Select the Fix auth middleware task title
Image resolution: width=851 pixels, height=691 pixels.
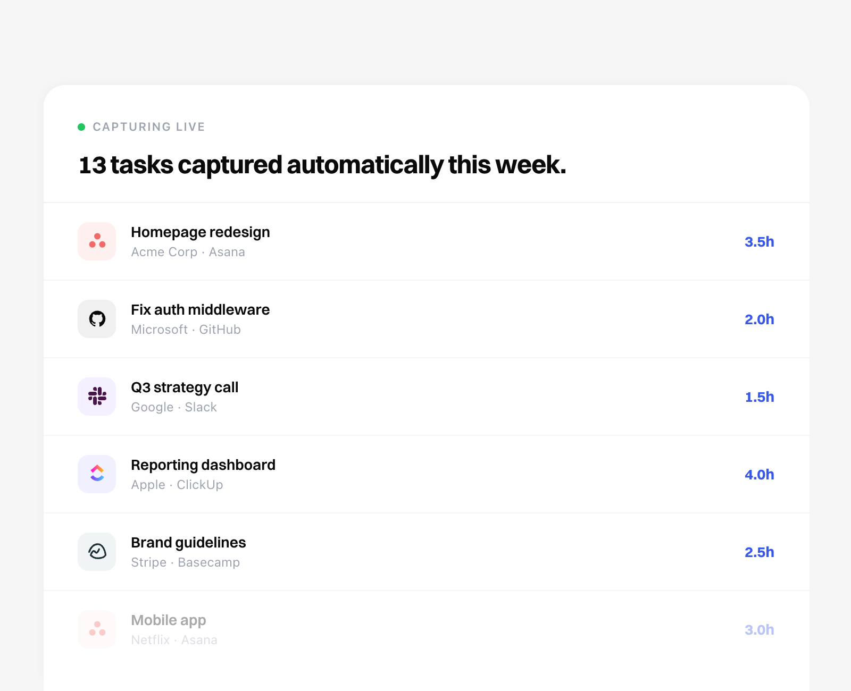(201, 310)
